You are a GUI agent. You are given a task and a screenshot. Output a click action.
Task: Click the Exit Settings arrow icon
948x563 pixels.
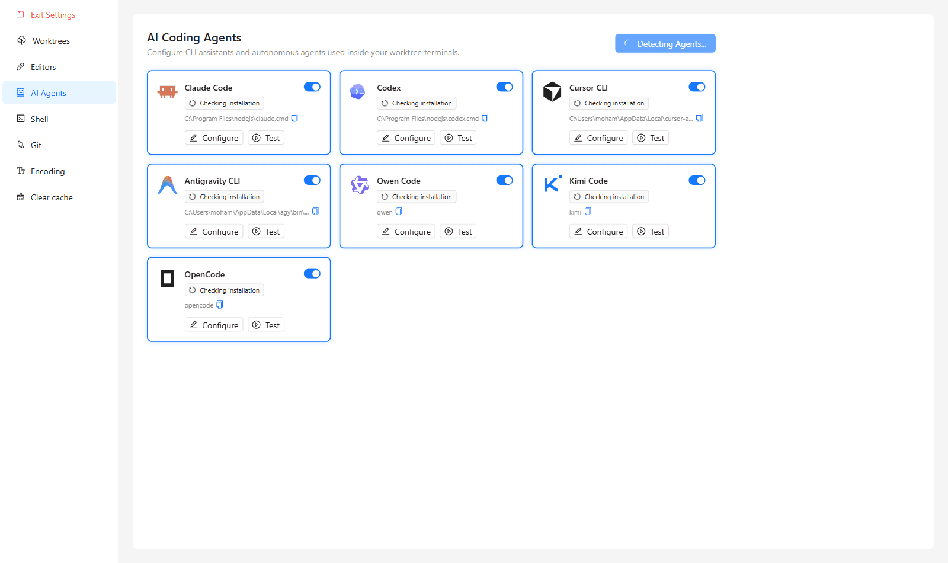click(x=21, y=14)
